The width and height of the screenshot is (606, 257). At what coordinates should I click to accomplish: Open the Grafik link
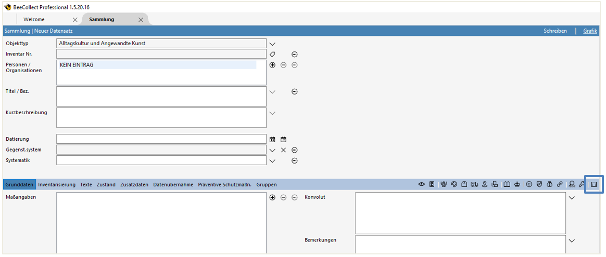pyautogui.click(x=590, y=31)
